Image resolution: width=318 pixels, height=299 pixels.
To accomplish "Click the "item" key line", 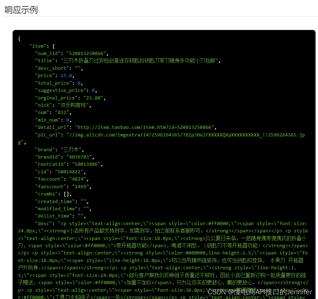I will pos(42,46).
